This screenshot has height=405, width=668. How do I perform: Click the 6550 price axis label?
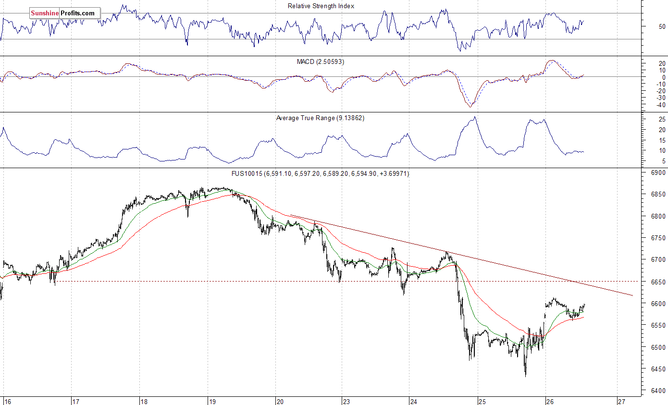tap(659, 326)
